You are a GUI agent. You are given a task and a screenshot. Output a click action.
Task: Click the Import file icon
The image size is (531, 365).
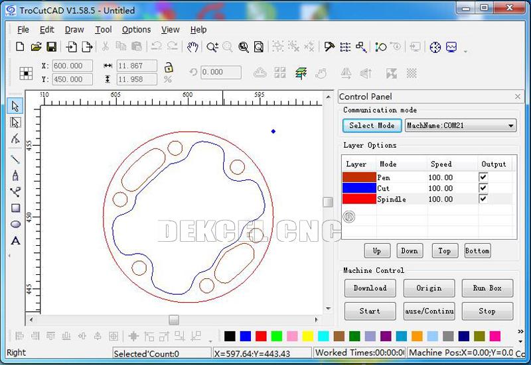coord(71,46)
